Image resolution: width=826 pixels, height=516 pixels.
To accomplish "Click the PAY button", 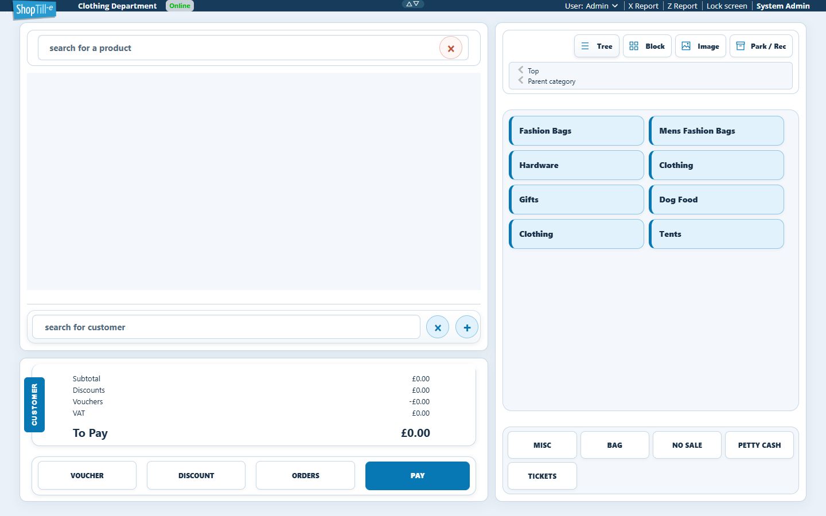I will tap(418, 475).
